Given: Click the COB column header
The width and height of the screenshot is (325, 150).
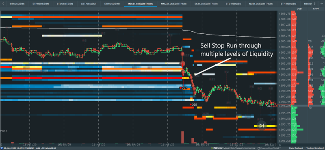Looking at the screenshot, I should tap(299, 9).
